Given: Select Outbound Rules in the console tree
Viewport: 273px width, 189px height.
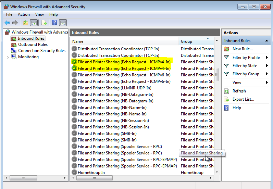Looking at the screenshot, I should 33,45.
